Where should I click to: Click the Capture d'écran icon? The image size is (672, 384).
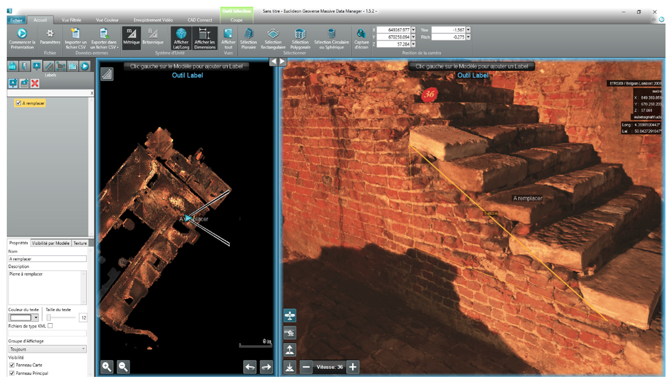[x=361, y=34]
